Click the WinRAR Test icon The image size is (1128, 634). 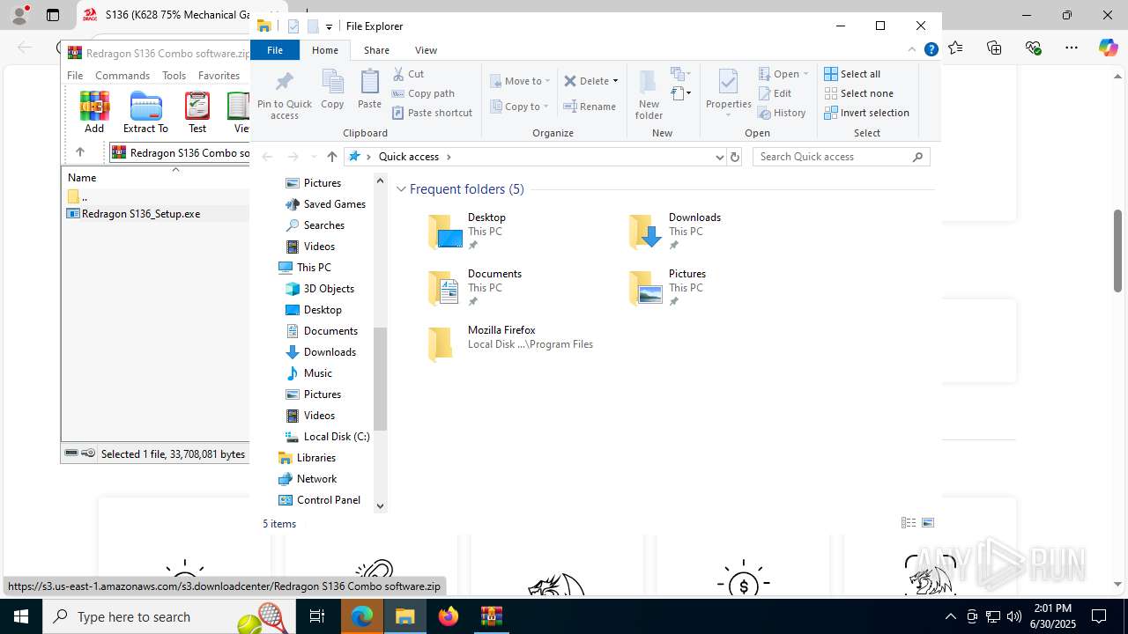coord(197,112)
